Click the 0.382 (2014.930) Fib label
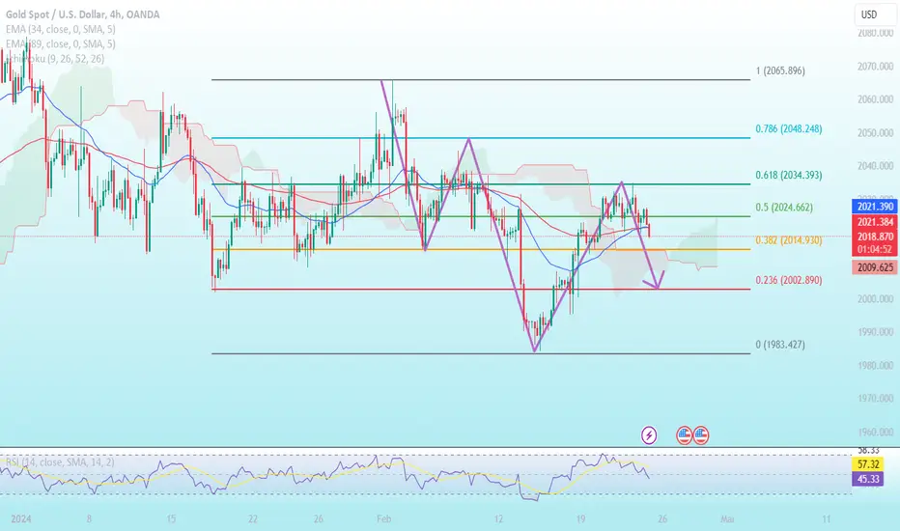Image resolution: width=900 pixels, height=531 pixels. [x=789, y=240]
